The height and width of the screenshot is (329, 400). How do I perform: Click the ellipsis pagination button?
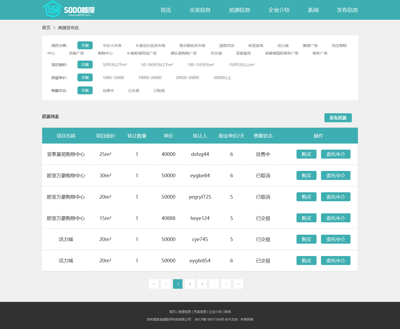click(x=214, y=284)
